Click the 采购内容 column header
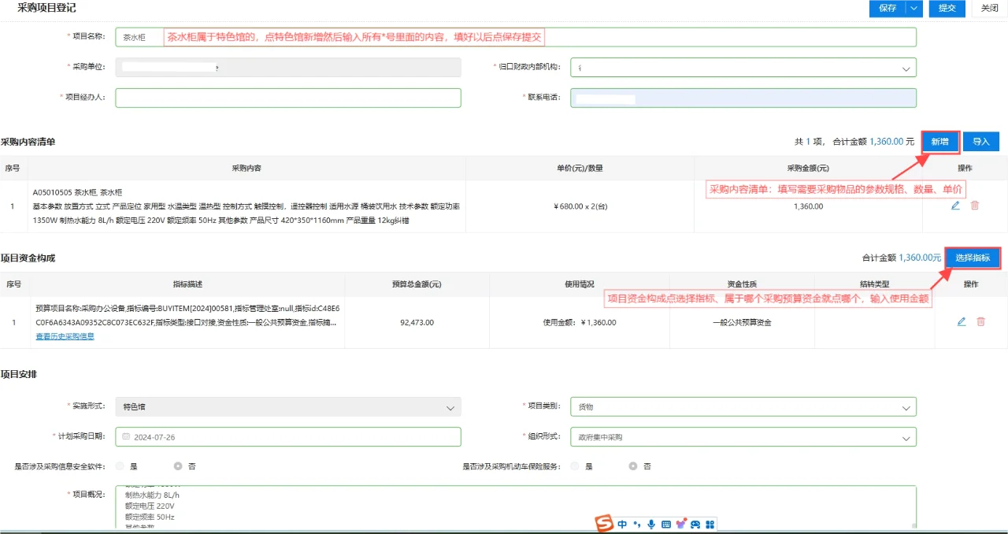 tap(246, 169)
